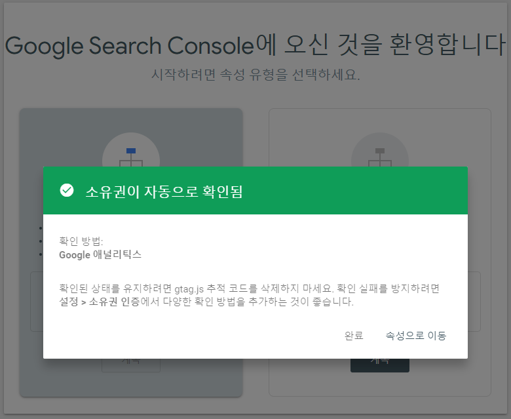The width and height of the screenshot is (511, 419).
Task: Click the 완료 button in the dialog
Action: (x=354, y=335)
